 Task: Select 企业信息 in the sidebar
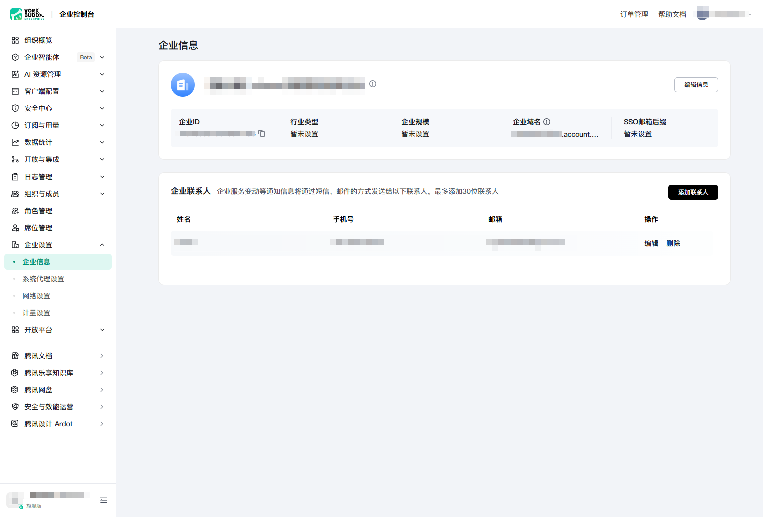point(58,262)
